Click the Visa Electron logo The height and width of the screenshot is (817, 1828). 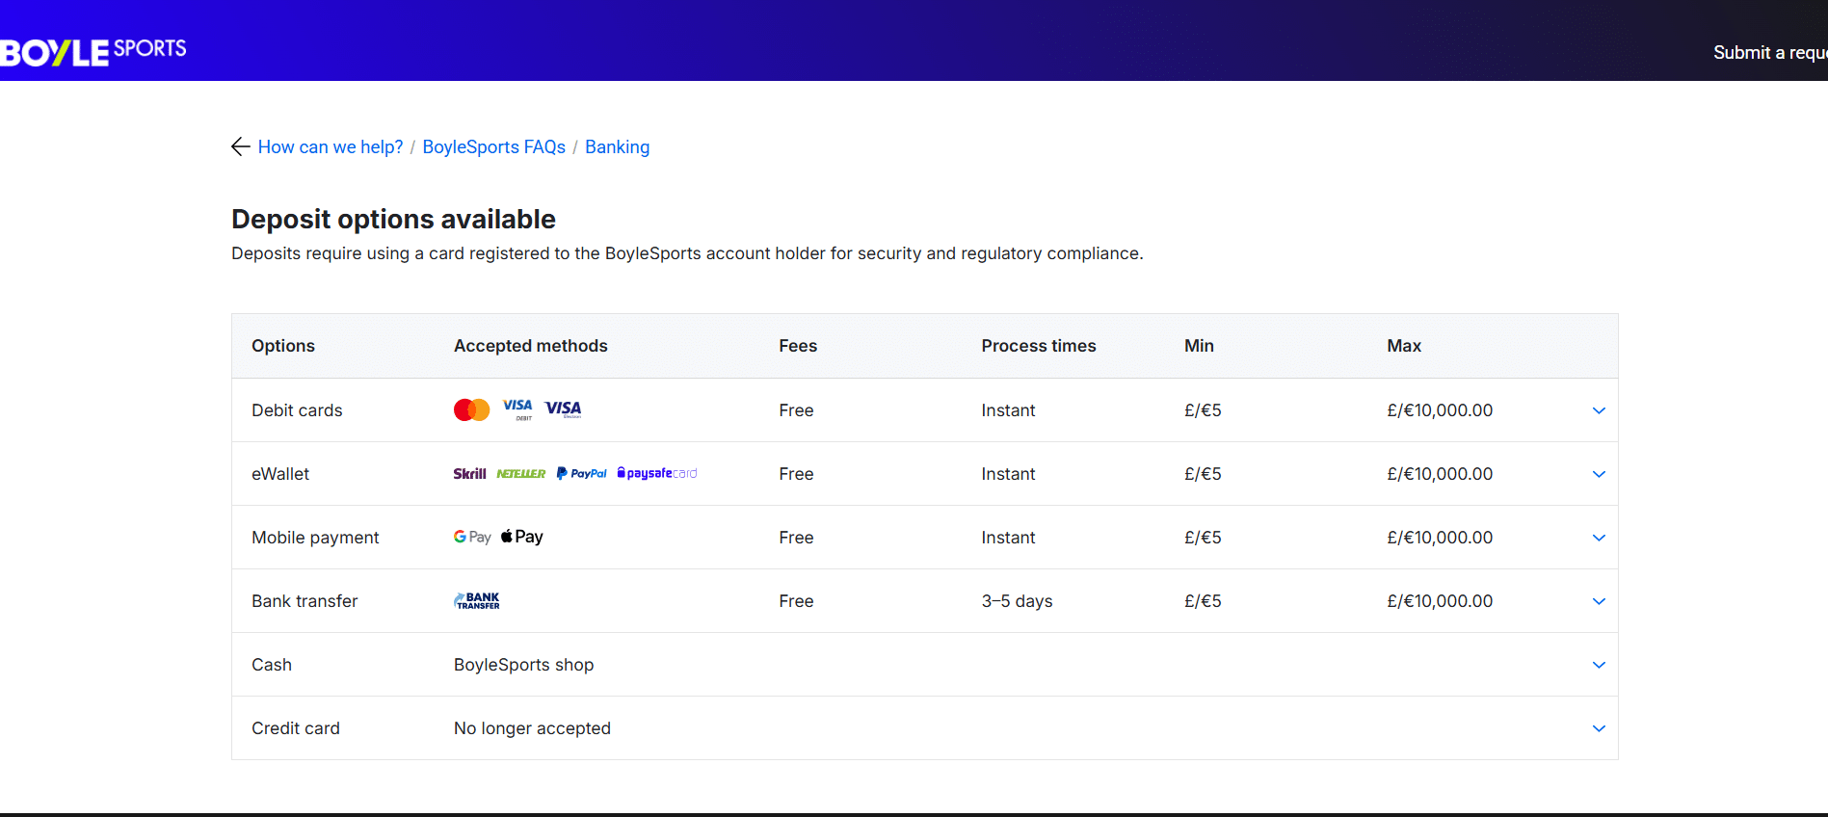coord(564,409)
